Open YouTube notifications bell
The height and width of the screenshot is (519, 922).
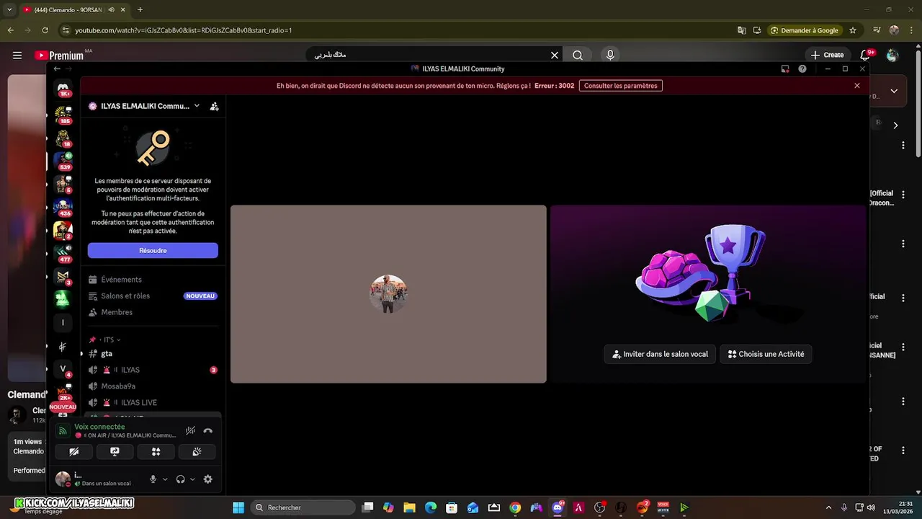(867, 55)
